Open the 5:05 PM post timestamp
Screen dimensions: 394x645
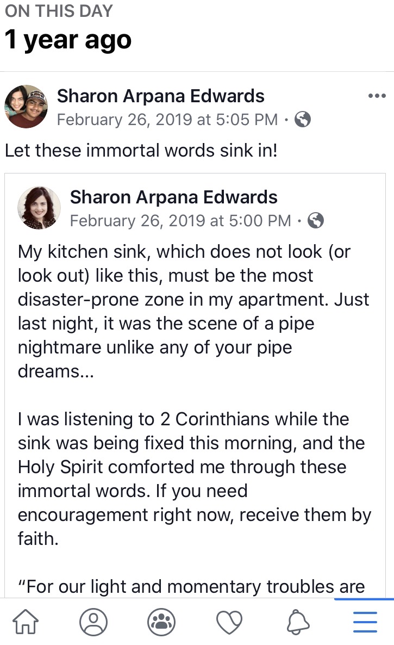coord(167,120)
